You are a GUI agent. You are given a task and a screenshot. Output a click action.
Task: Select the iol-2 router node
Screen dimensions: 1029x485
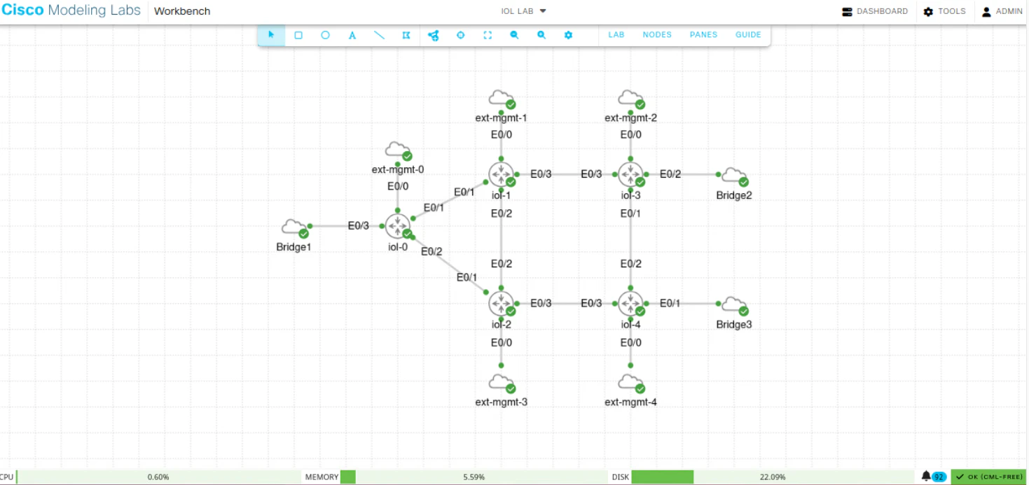pos(501,304)
